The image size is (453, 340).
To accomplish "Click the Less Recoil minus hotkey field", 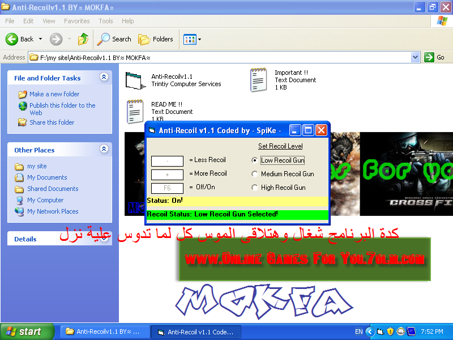I will 167,161.
